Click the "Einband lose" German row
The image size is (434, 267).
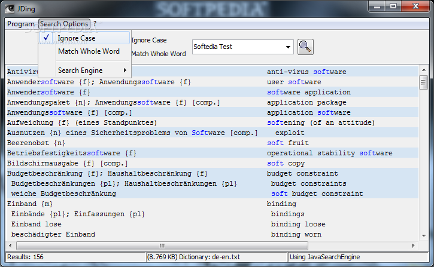(x=37, y=224)
